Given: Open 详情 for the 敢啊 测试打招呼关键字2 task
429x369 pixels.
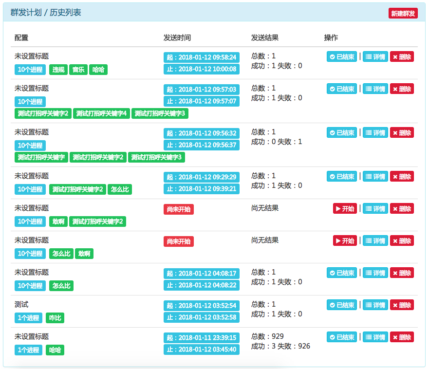Looking at the screenshot, I should click(375, 208).
